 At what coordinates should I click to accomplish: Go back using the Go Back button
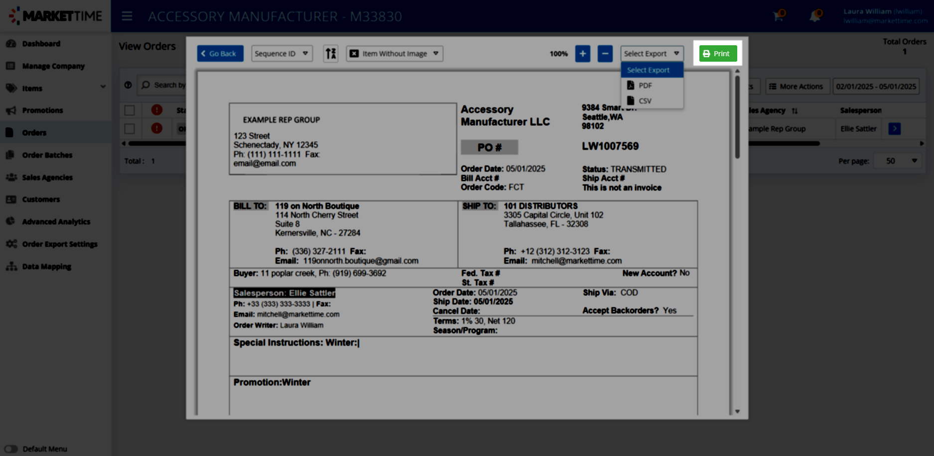pos(220,53)
